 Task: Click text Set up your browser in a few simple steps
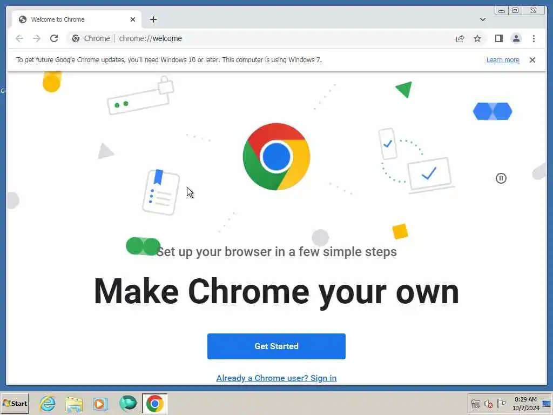[276, 252]
